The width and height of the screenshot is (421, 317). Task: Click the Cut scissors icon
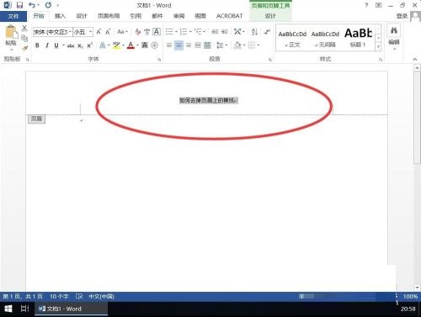24,29
